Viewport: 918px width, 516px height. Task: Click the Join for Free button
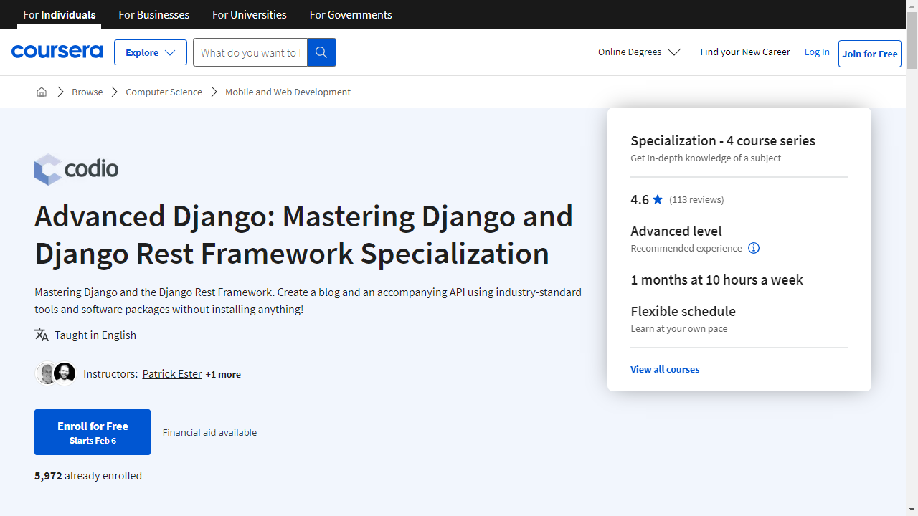click(870, 54)
